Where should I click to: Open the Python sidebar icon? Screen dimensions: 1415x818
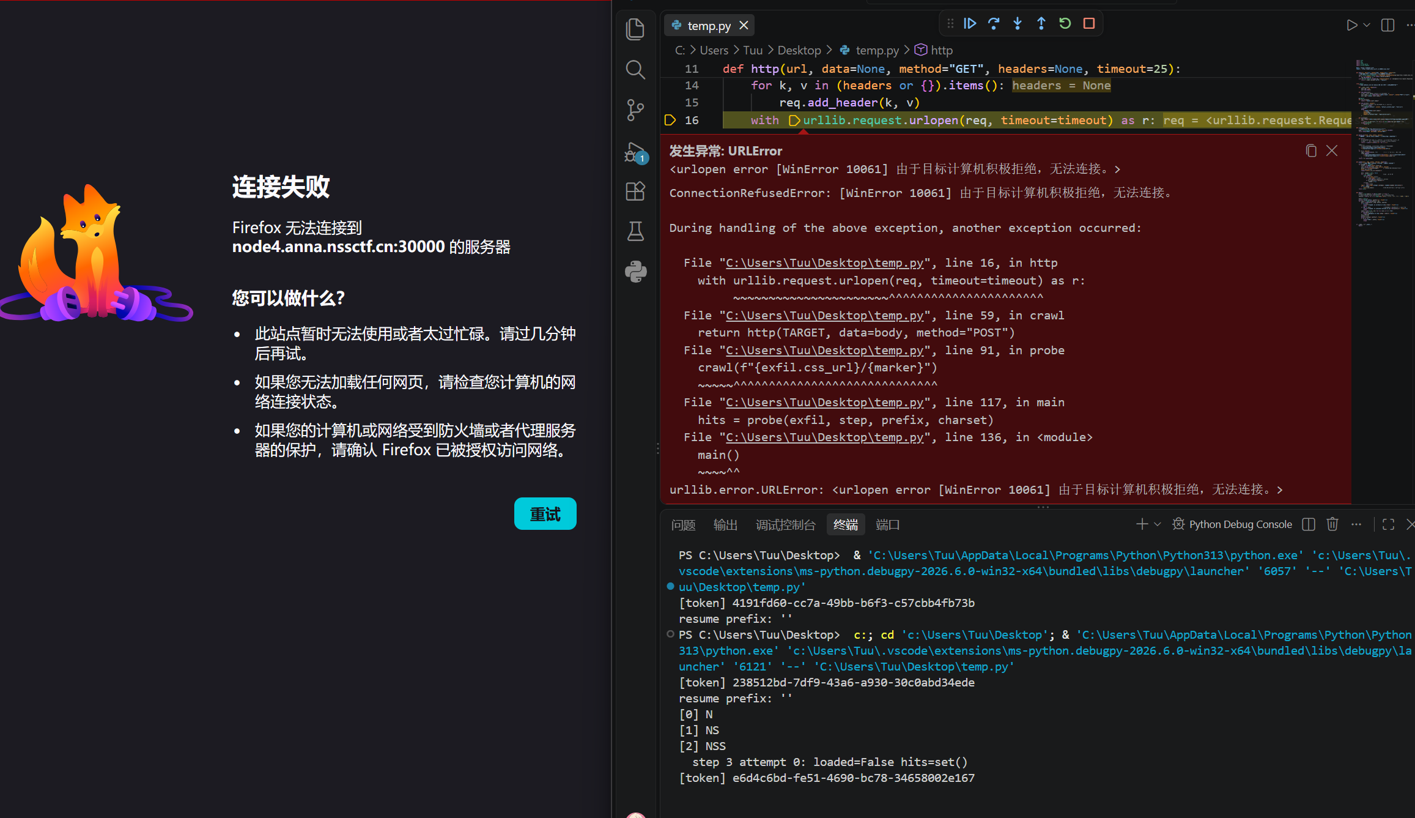(635, 272)
